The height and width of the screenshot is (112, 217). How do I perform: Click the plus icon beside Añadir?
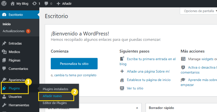[58, 4]
